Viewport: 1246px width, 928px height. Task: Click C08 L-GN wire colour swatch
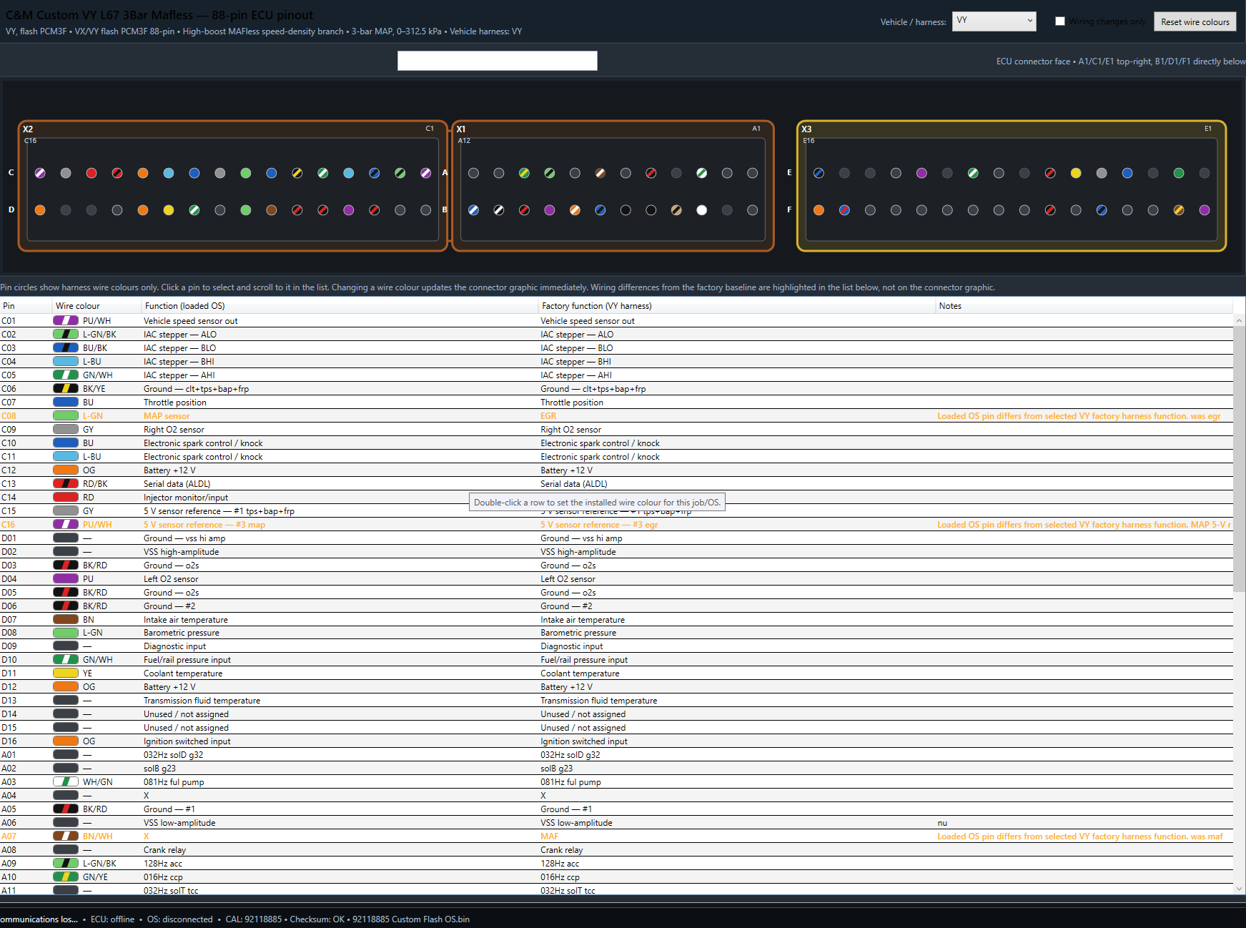(66, 416)
